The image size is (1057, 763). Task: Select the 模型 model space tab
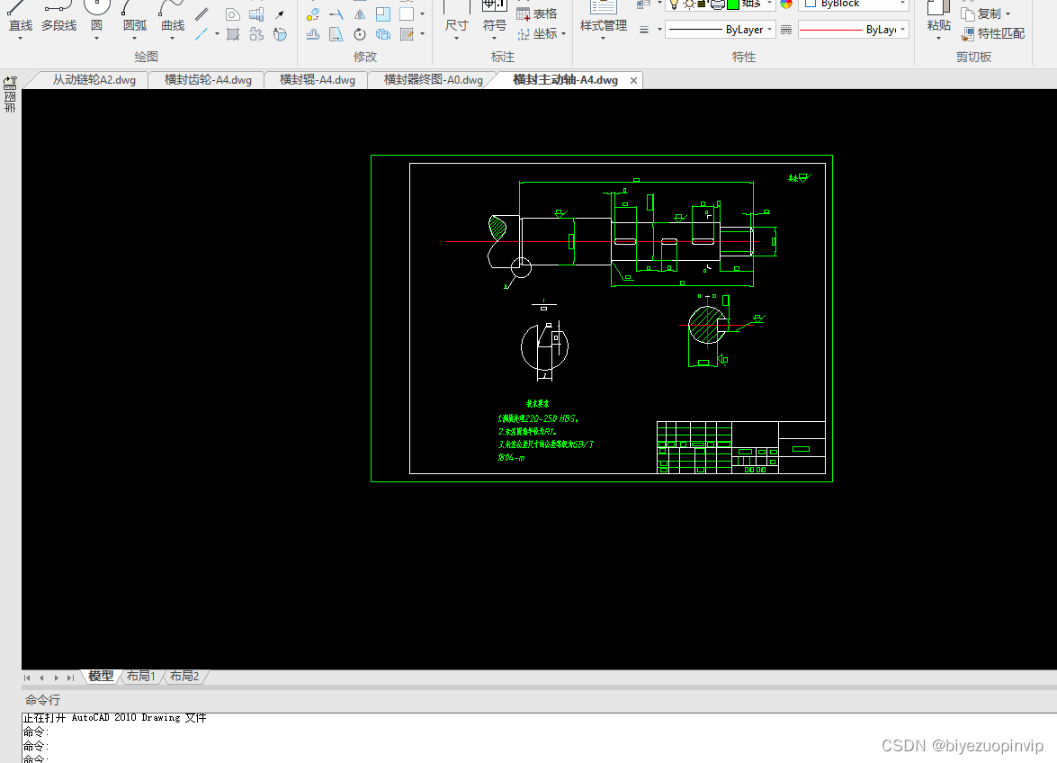tap(101, 676)
